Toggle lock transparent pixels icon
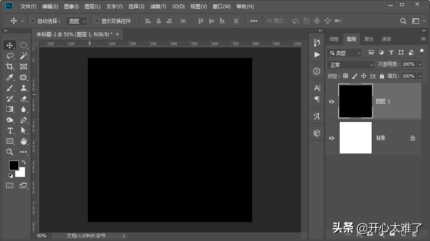The width and height of the screenshot is (430, 241). 345,76
